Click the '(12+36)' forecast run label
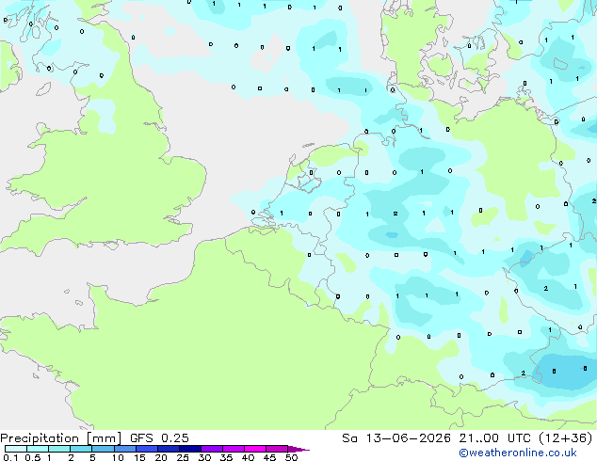The height and width of the screenshot is (461, 597). click(566, 438)
